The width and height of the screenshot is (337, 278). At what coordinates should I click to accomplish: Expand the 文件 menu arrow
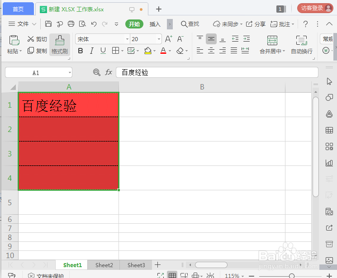pos(34,24)
